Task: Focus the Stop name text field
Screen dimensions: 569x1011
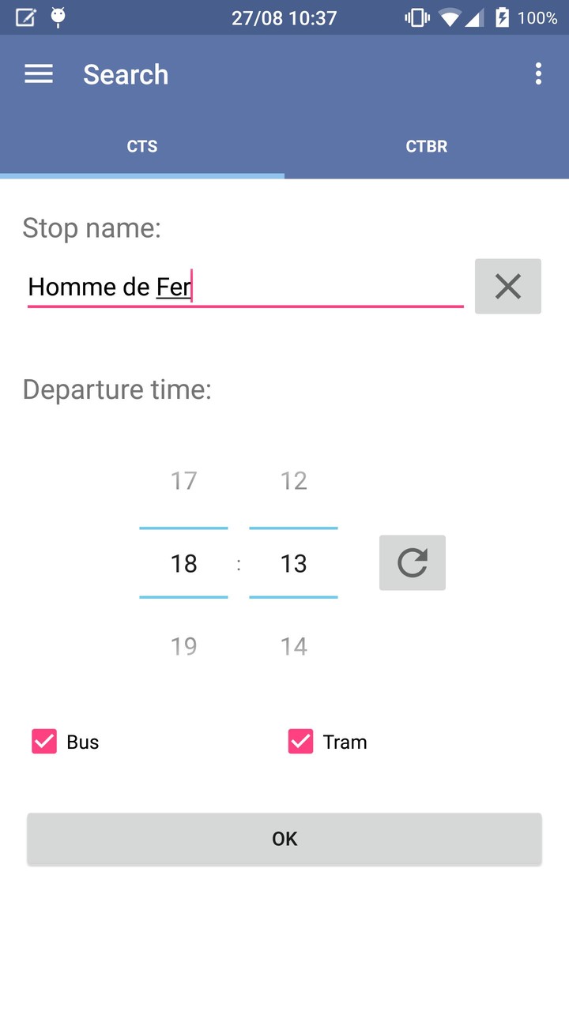Action: tap(245, 287)
